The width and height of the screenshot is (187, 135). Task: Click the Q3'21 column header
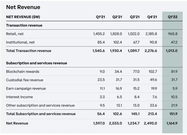click(x=135, y=17)
